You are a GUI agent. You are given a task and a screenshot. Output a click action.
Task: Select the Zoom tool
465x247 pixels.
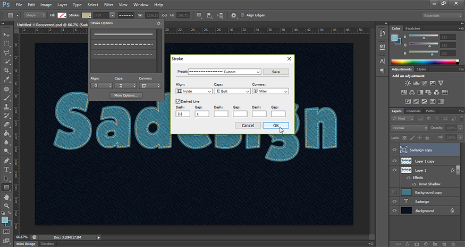click(x=6, y=206)
